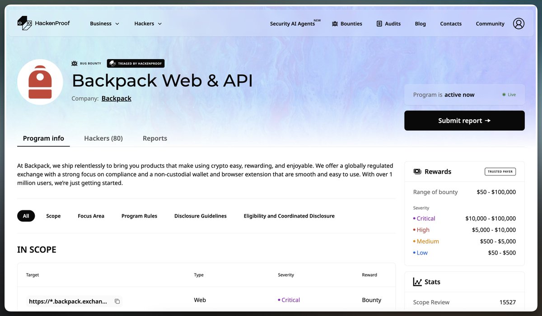The height and width of the screenshot is (316, 542).
Task: Expand the Hackers dropdown menu
Action: point(148,23)
